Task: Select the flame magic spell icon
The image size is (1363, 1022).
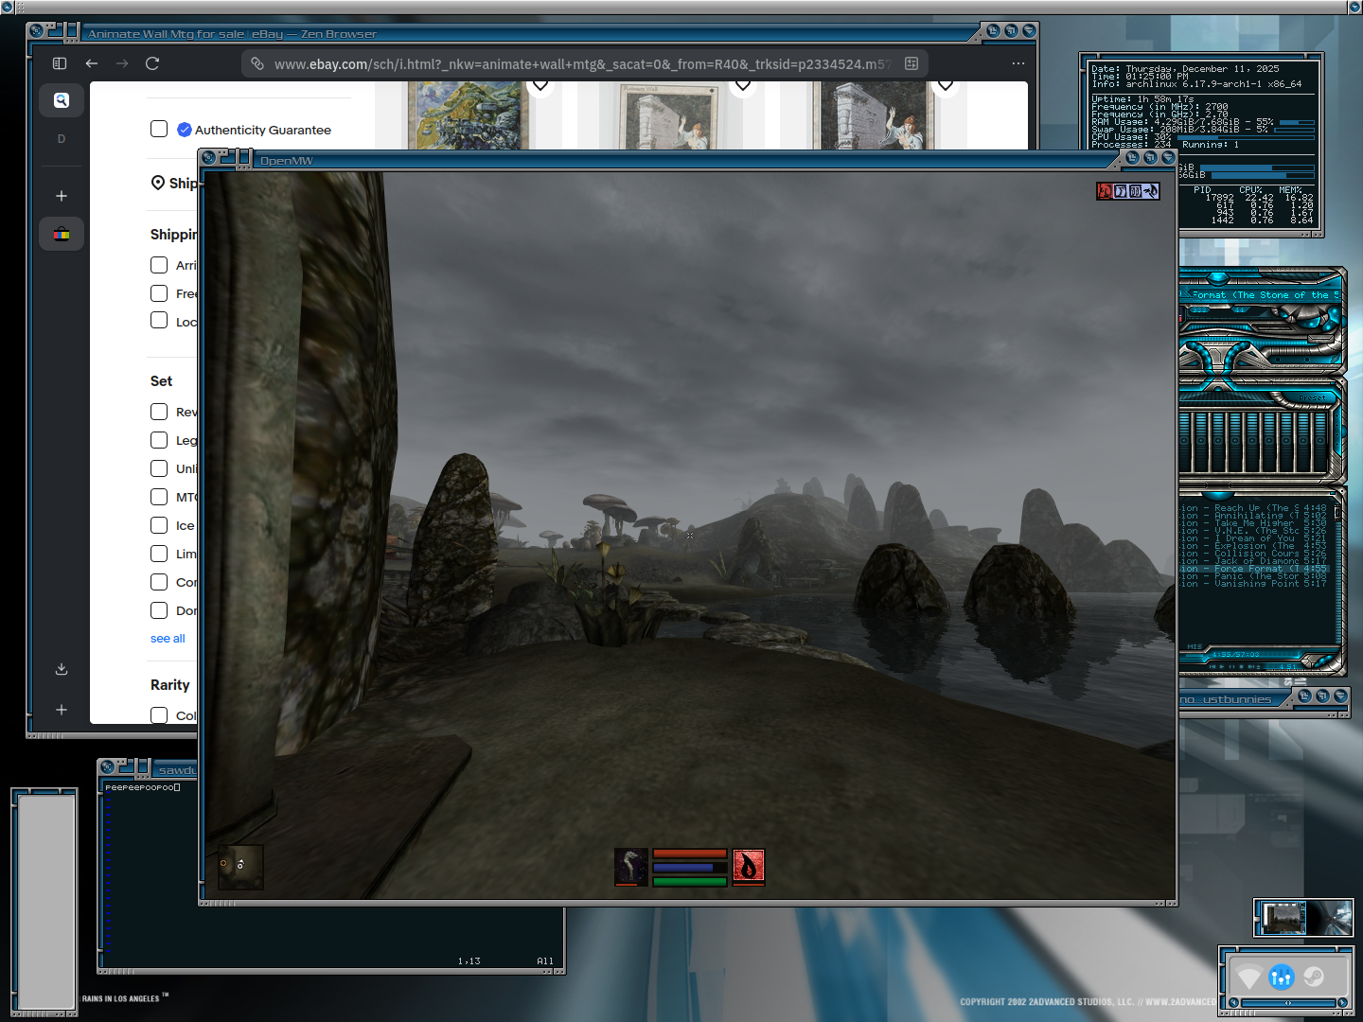Action: [748, 866]
